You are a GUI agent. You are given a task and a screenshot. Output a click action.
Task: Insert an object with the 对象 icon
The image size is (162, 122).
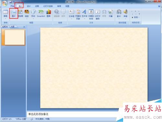[x=110, y=14]
